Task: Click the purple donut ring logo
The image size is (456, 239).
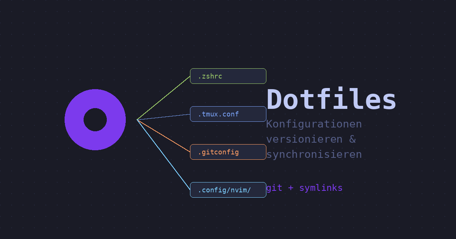Action: (74, 119)
